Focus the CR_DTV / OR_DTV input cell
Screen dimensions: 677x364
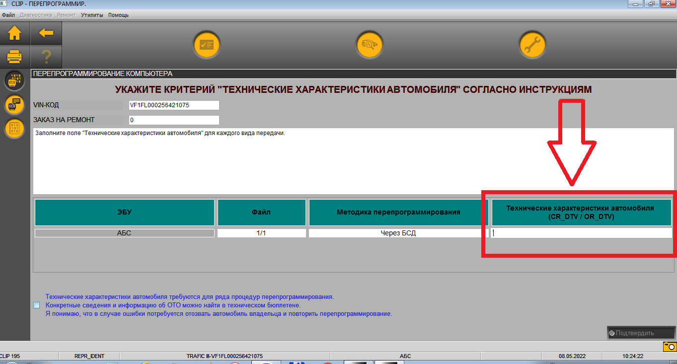click(x=581, y=233)
